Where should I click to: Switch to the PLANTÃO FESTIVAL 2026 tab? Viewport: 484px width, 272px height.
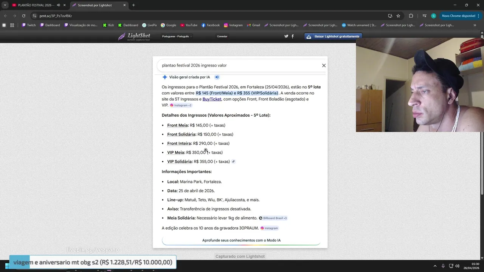(x=36, y=5)
